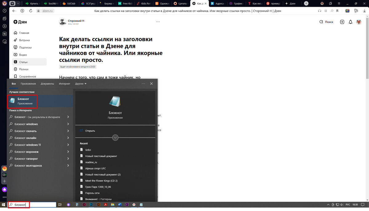The image size is (369, 211).
Task: Open Dzen notifications bell
Action: tap(351, 22)
